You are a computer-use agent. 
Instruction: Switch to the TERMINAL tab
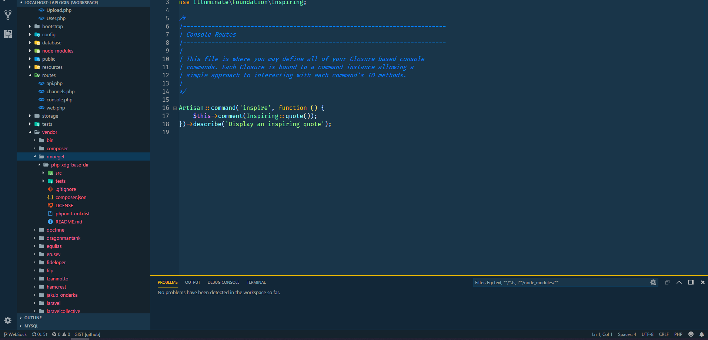tap(256, 282)
